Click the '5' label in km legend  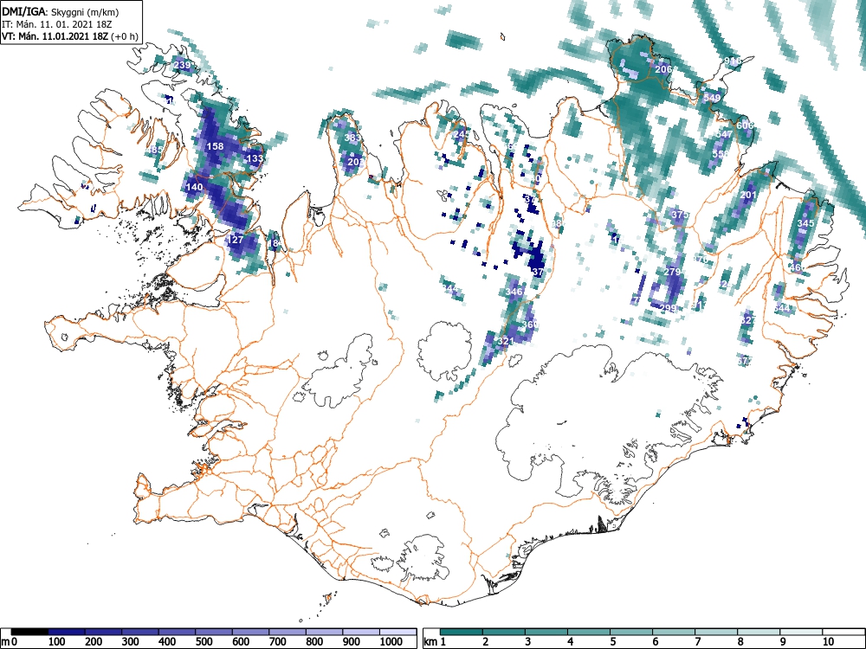[x=612, y=642]
